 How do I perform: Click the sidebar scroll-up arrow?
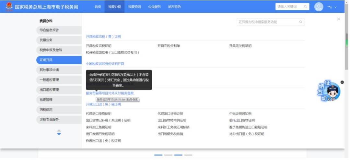pyautogui.click(x=59, y=130)
